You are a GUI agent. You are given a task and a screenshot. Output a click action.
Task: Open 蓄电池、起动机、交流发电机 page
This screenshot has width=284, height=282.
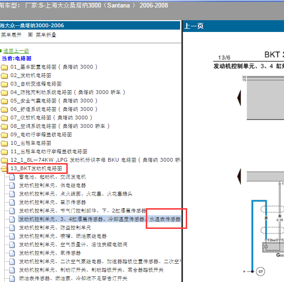point(52,177)
